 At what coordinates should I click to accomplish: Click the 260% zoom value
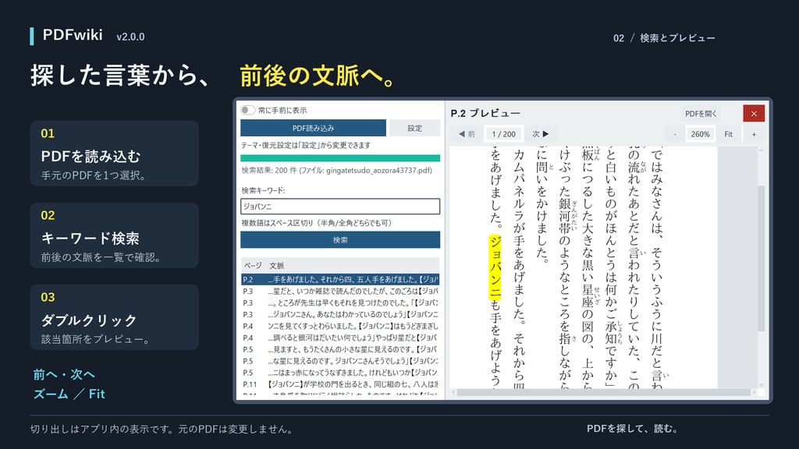700,134
